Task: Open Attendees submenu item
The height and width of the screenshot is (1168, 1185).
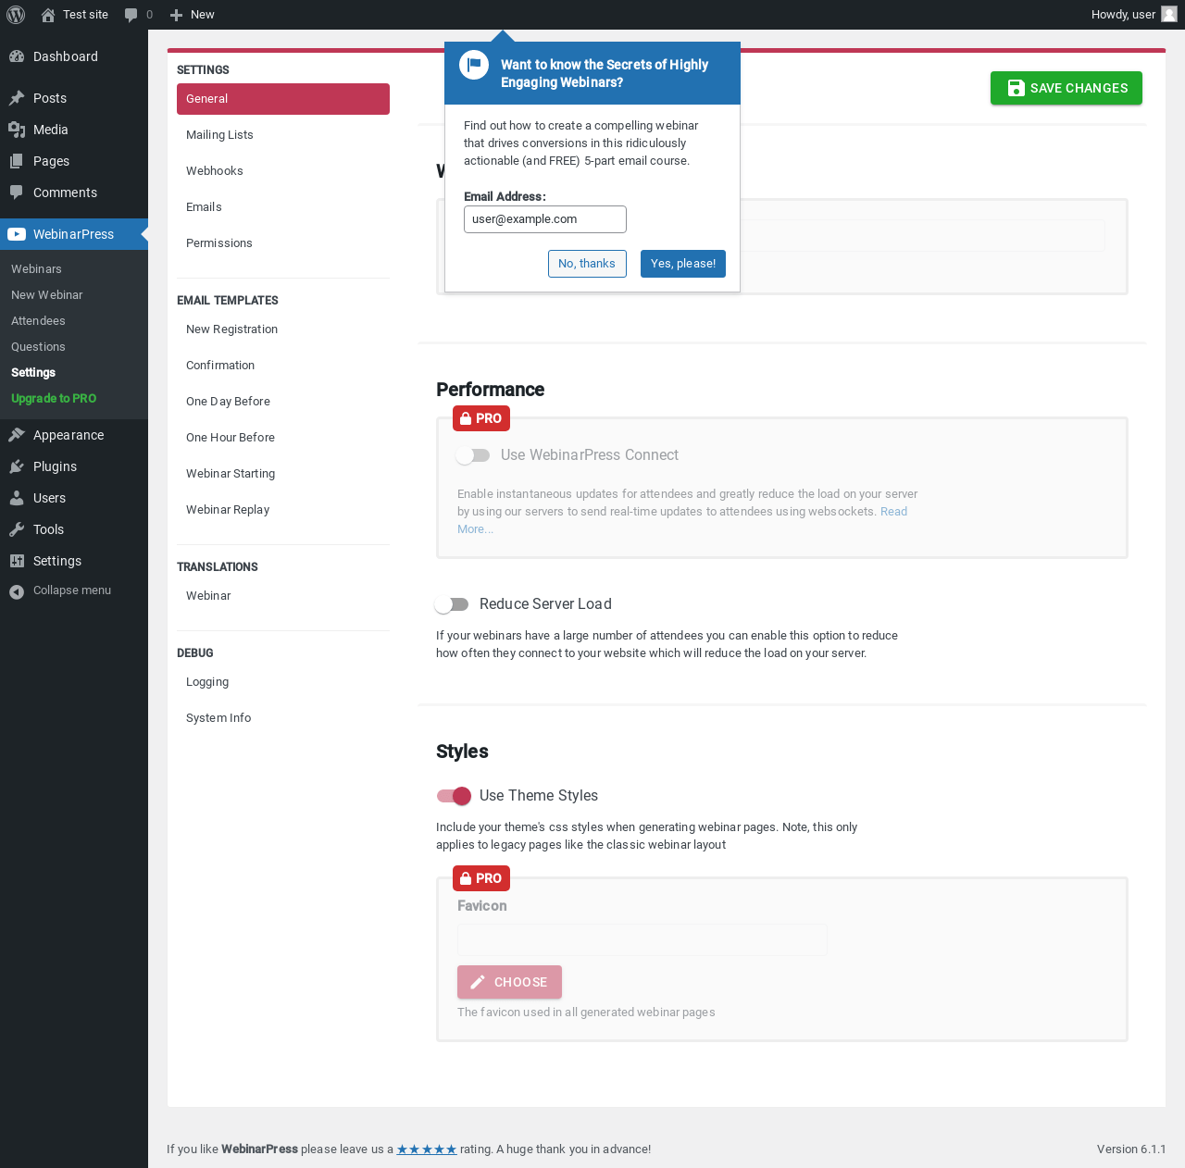Action: [74, 321]
